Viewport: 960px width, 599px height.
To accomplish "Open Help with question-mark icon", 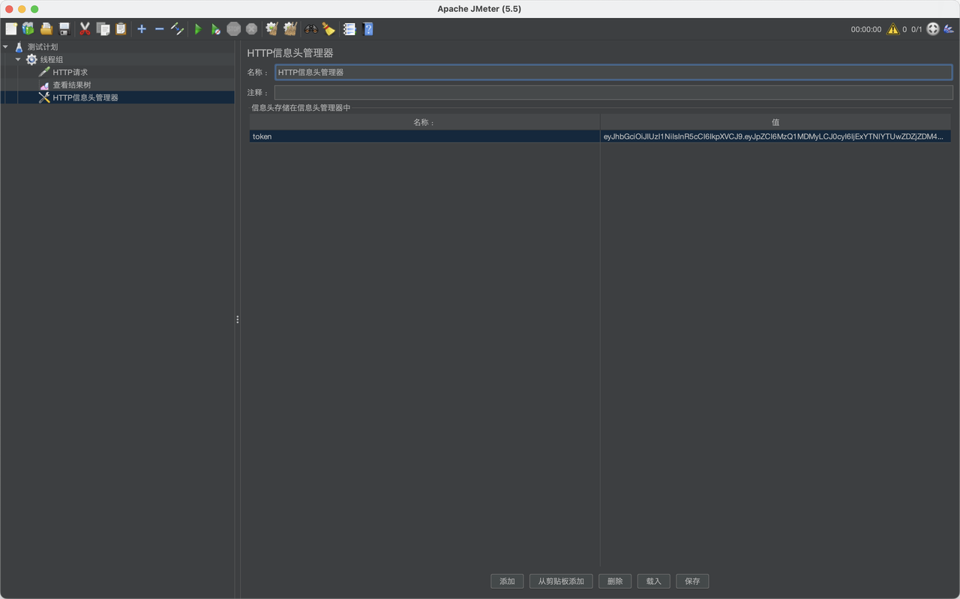I will (367, 28).
